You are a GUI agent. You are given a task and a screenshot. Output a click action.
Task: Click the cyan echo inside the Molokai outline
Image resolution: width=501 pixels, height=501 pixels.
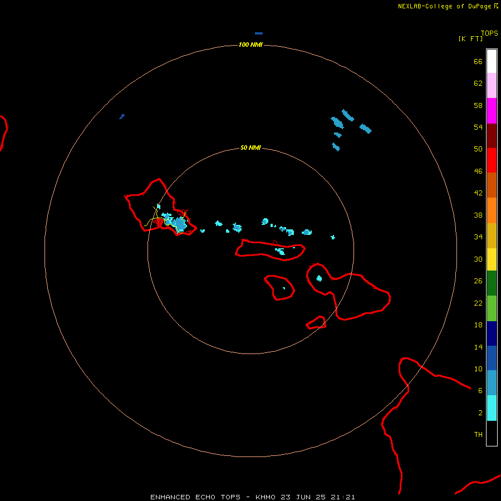click(x=280, y=251)
